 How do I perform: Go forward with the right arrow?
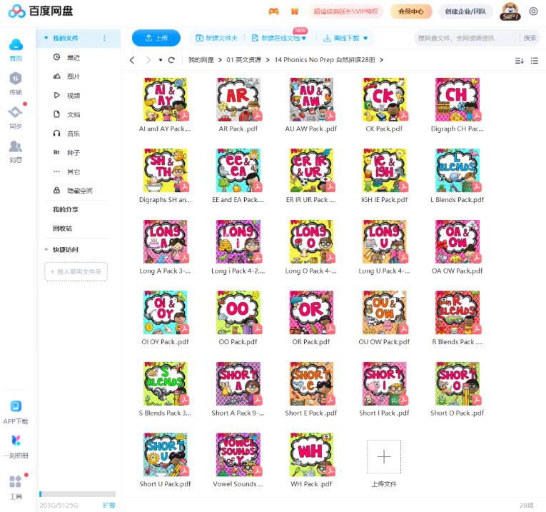148,60
